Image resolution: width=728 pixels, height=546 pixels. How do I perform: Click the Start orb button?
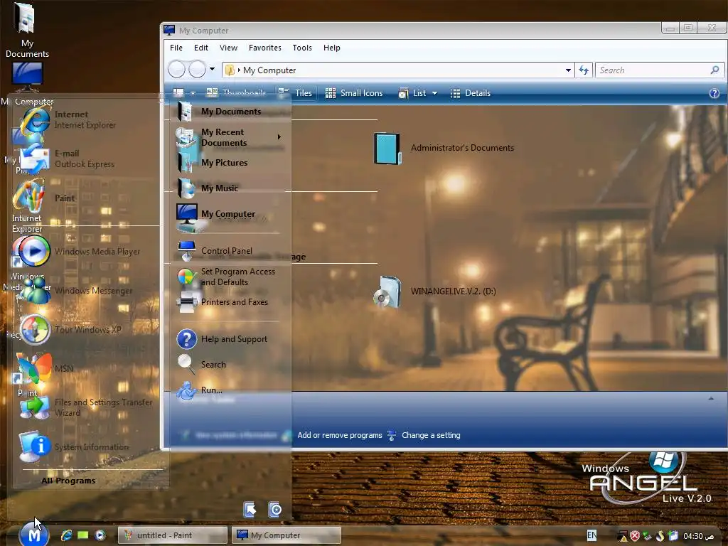point(34,535)
